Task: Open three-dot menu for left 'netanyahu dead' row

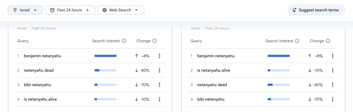Action: tap(160, 70)
